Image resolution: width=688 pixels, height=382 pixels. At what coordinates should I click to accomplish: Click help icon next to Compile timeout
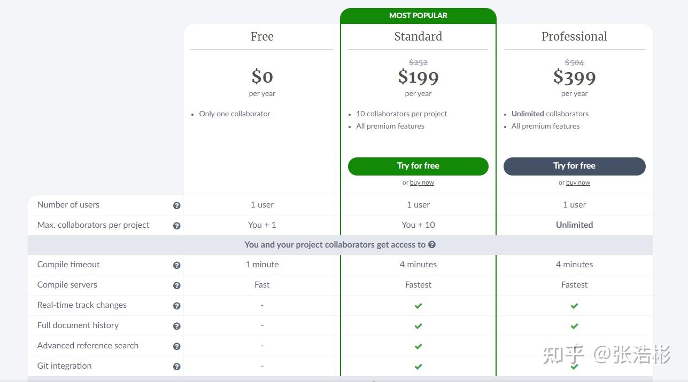click(x=176, y=265)
